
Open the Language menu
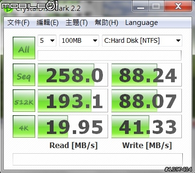pos(141,23)
